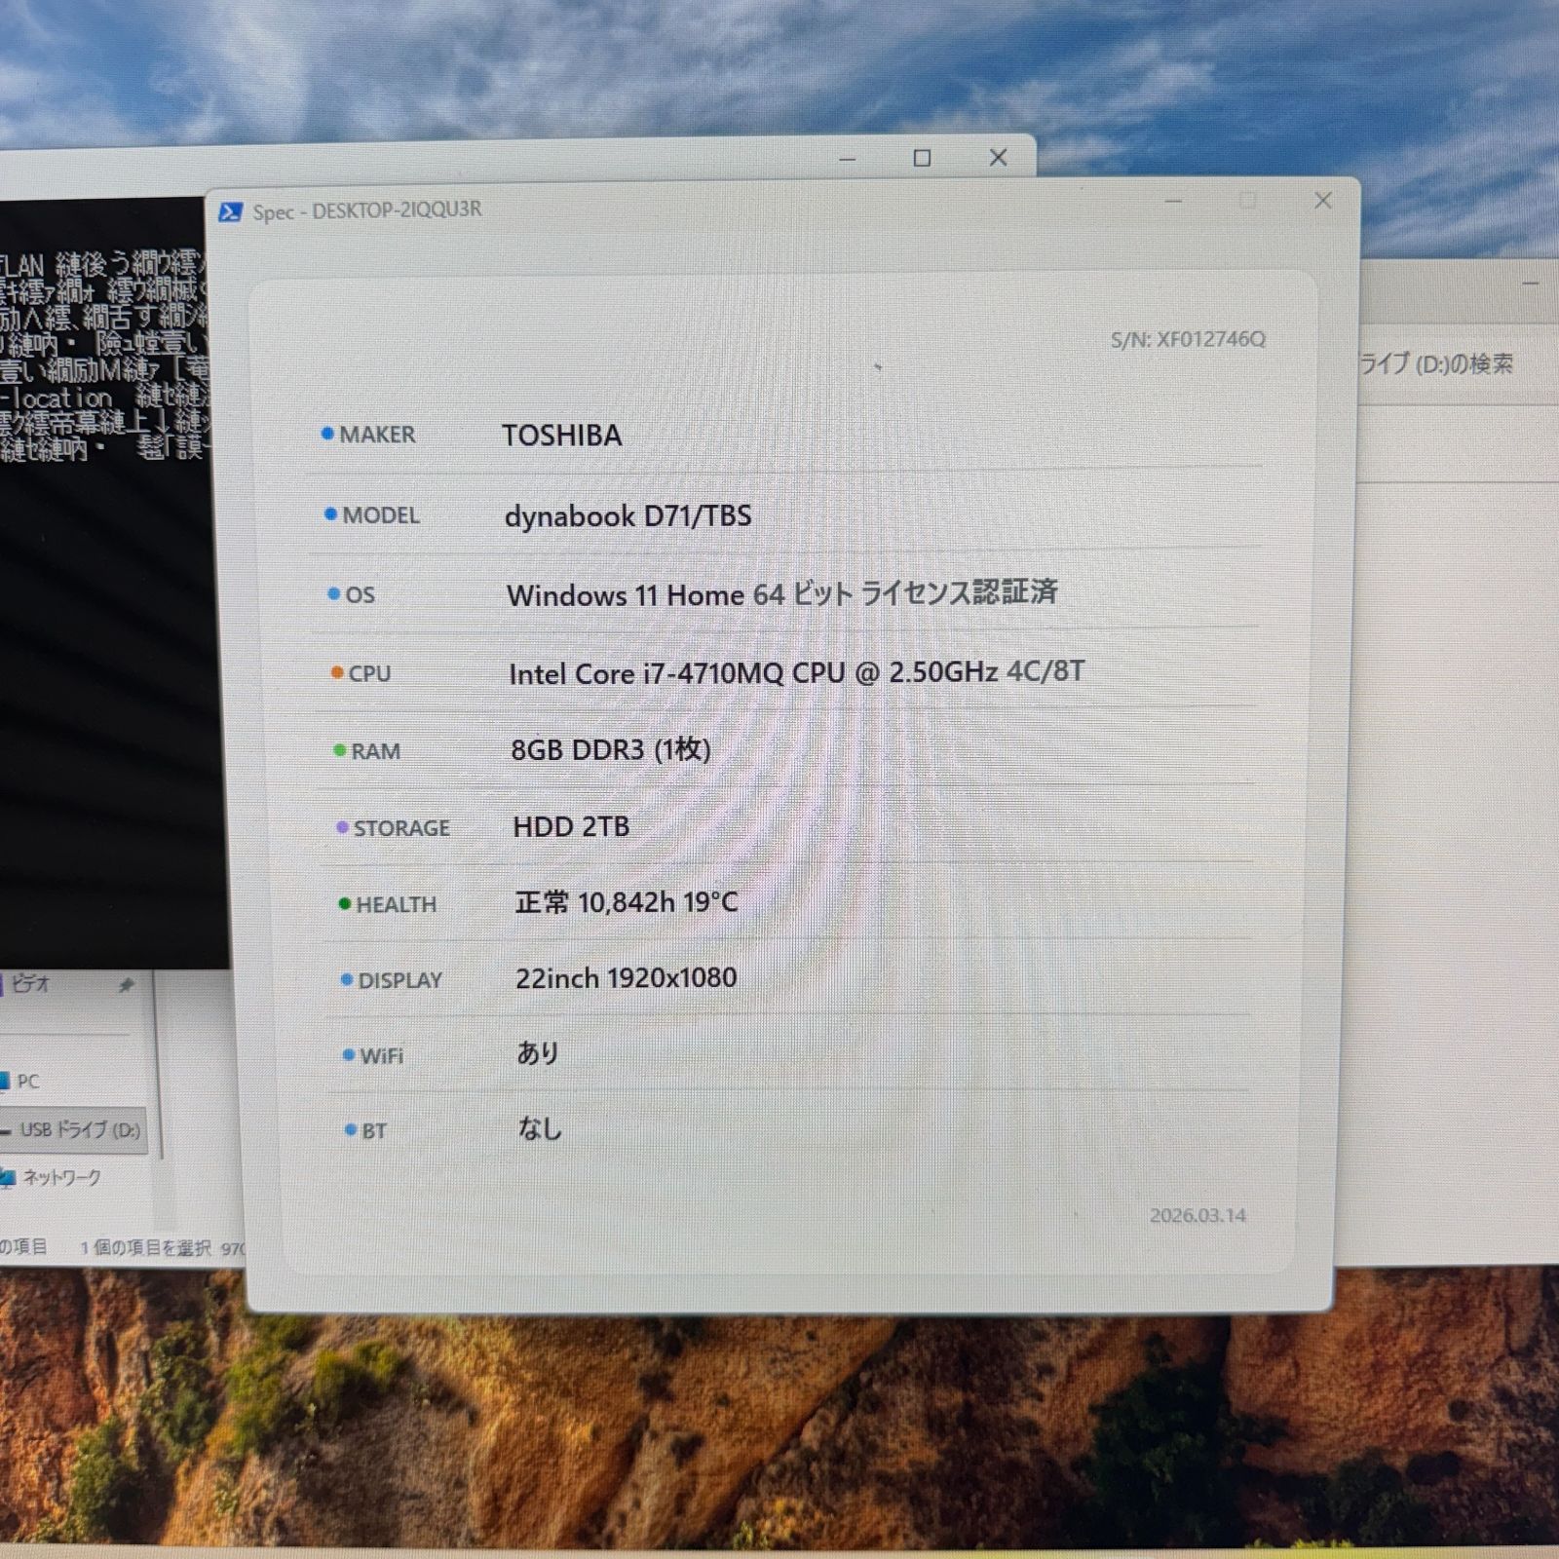This screenshot has height=1559, width=1559.
Task: Select PC in Explorer navigation pane
Action: [28, 1081]
